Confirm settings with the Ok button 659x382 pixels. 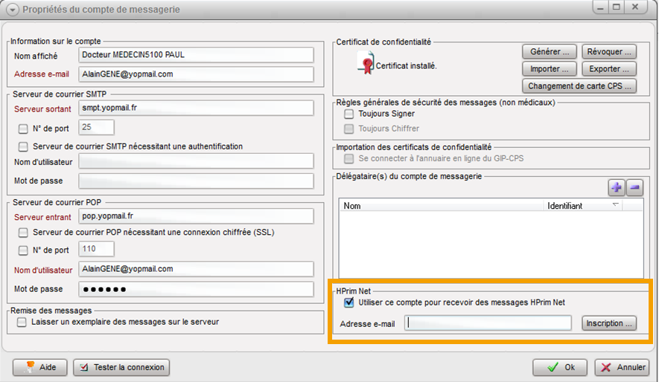[560, 367]
